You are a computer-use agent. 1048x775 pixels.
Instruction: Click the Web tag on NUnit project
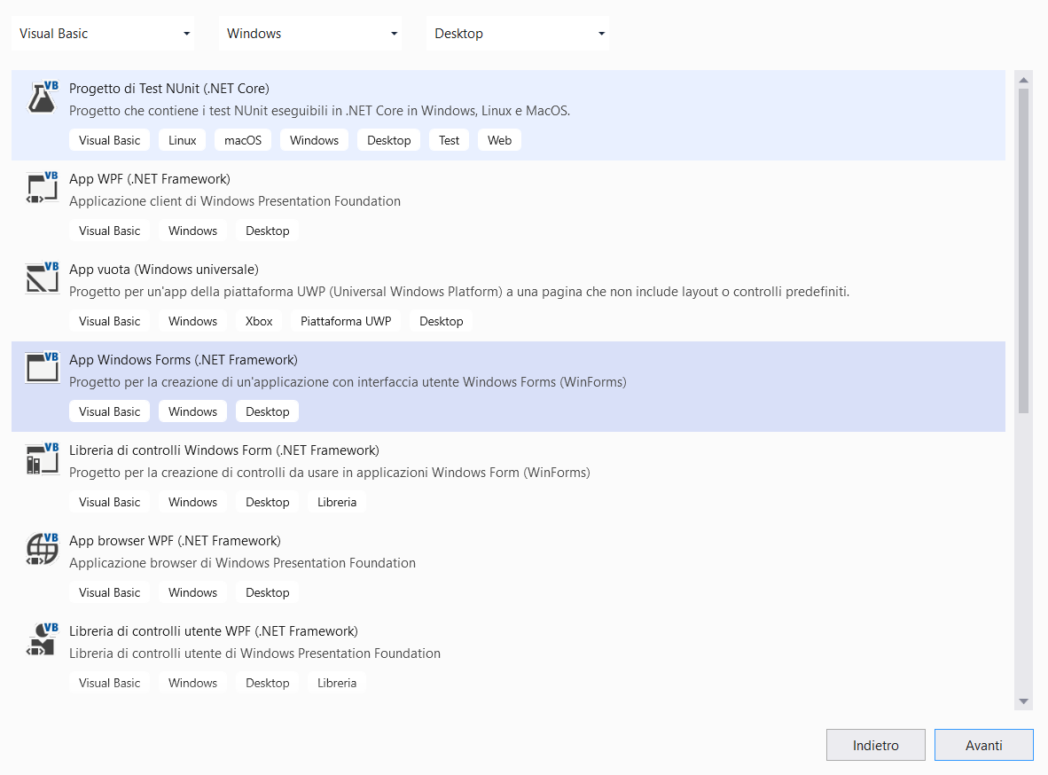tap(499, 140)
